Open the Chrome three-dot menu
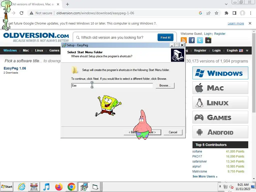The height and width of the screenshot is (192, 256). click(250, 13)
